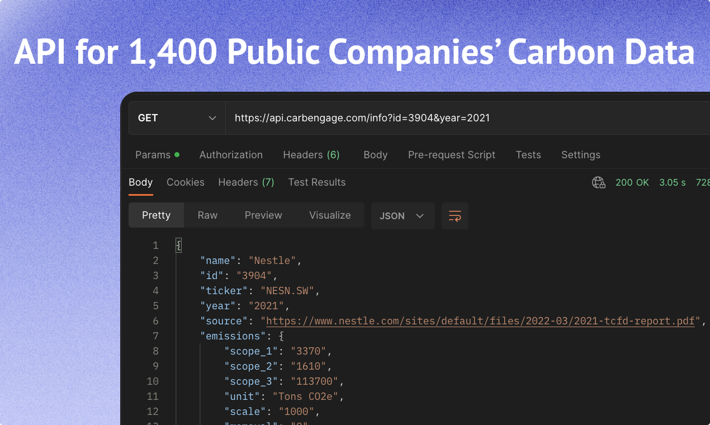The width and height of the screenshot is (710, 425).
Task: Open the Params tab
Action: point(157,155)
